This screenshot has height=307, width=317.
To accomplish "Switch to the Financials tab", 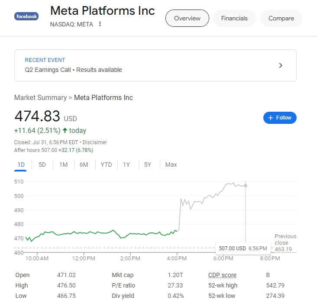I will 234,18.
